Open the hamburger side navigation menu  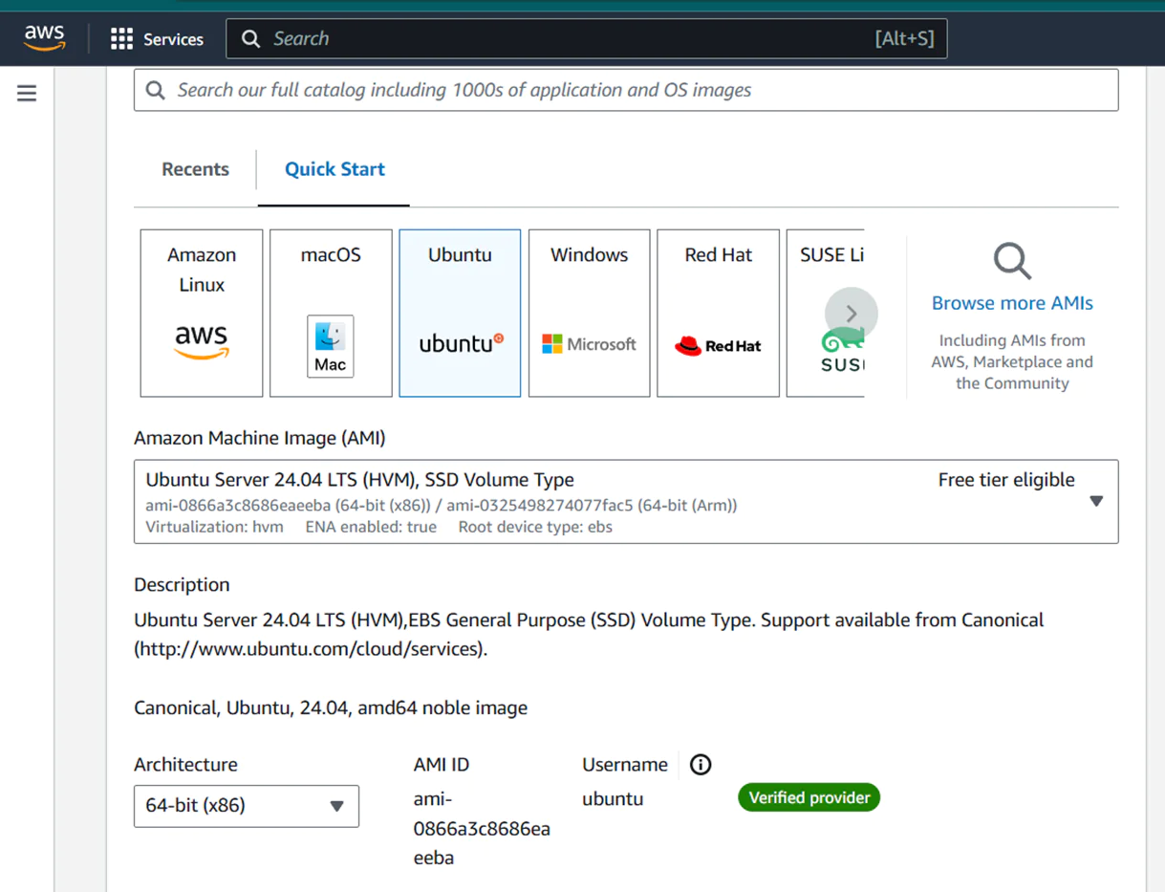tap(27, 93)
